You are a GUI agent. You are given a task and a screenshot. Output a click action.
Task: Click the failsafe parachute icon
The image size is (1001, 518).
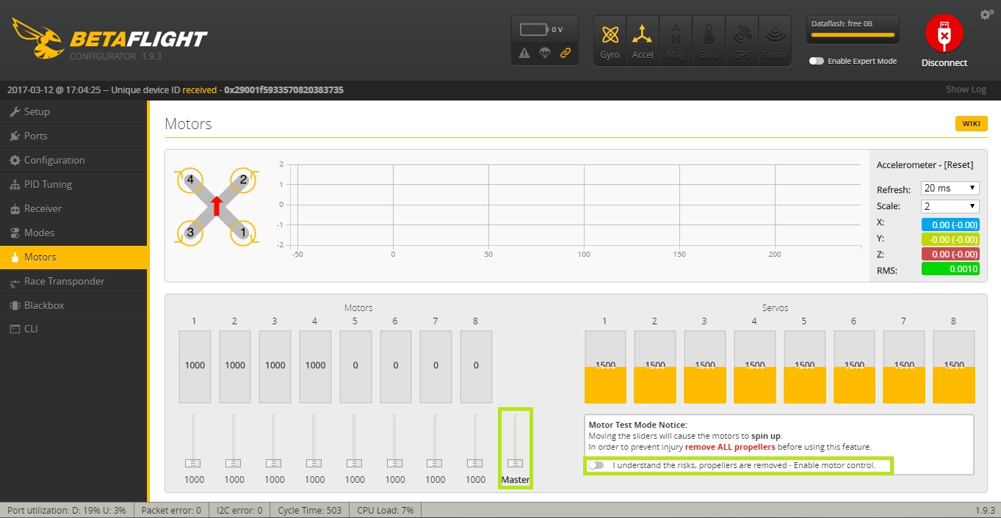pos(545,53)
